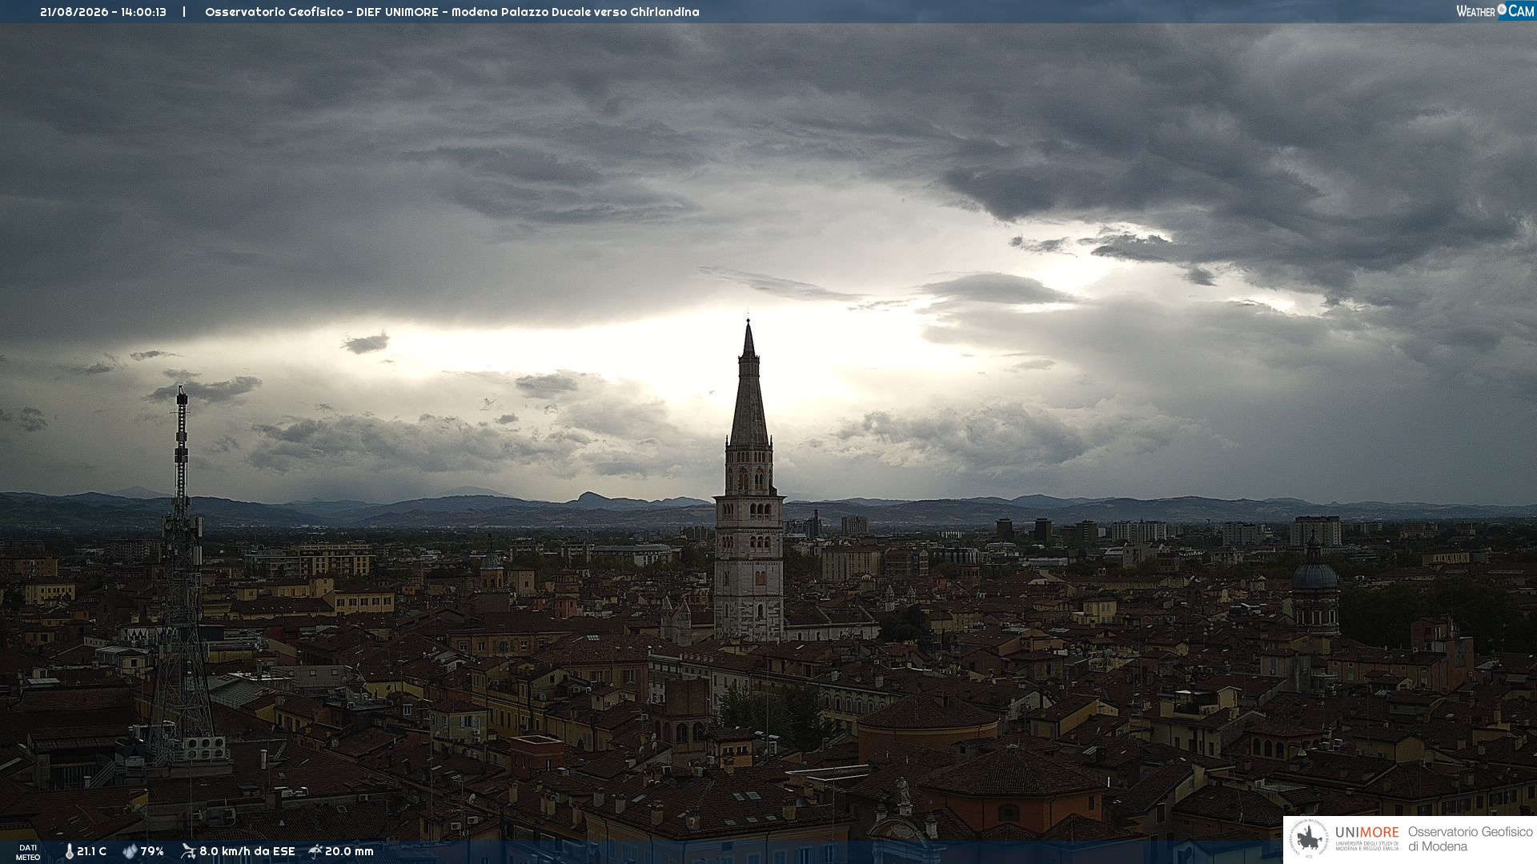Viewport: 1537px width, 864px height.
Task: Click the 79% humidity value
Action: (152, 851)
